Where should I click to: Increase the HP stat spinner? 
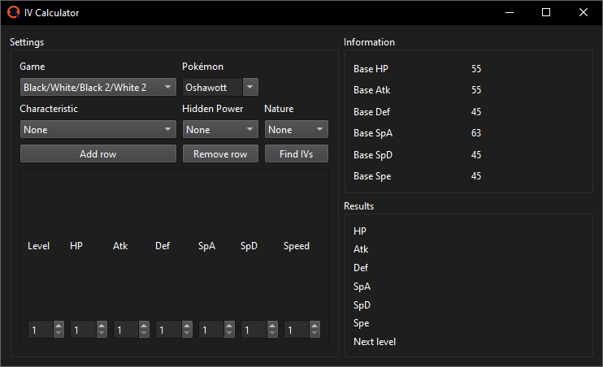point(102,325)
